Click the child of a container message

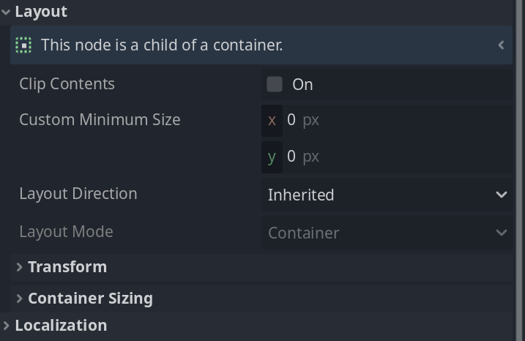tap(162, 45)
